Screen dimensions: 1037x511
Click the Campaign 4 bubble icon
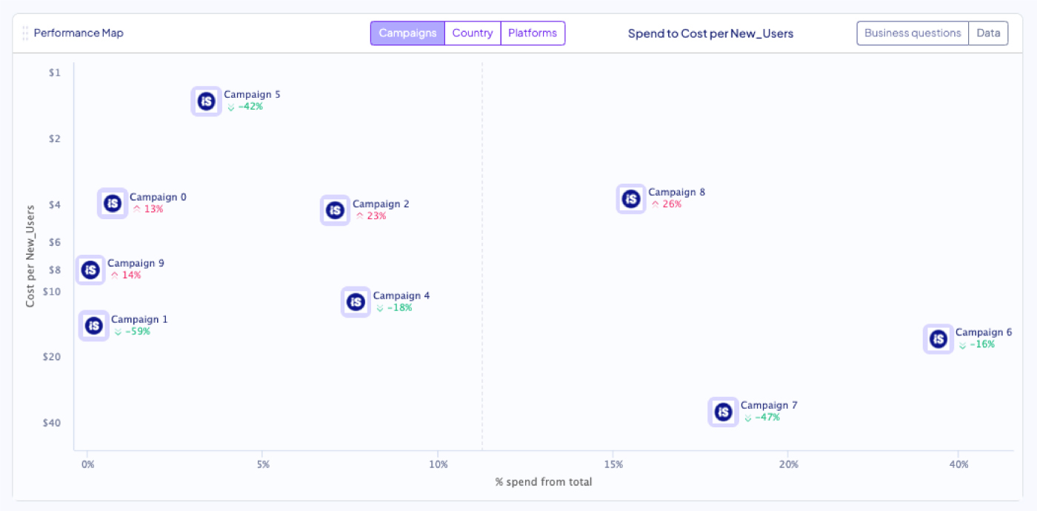356,302
